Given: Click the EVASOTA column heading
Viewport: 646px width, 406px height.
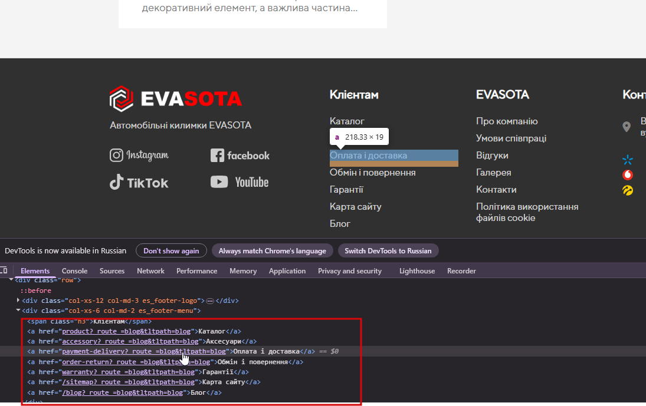Looking at the screenshot, I should point(502,95).
